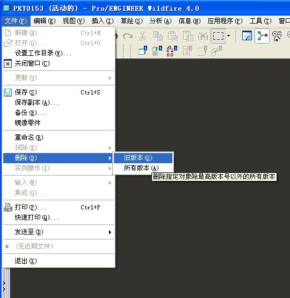Choose Save a Copy (保存副本)
The height and width of the screenshot is (298, 290).
[59, 103]
